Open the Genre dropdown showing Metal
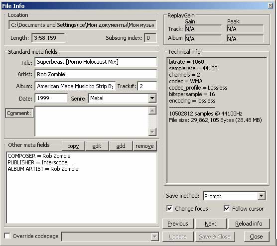 [152, 98]
